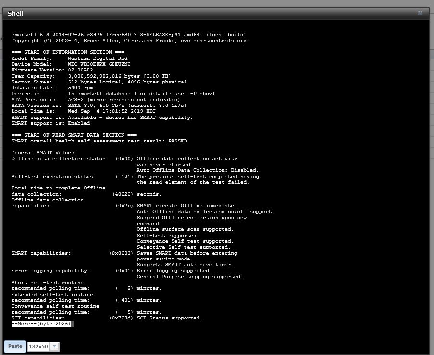Click the SMART support is: Enabled line

click(x=50, y=123)
